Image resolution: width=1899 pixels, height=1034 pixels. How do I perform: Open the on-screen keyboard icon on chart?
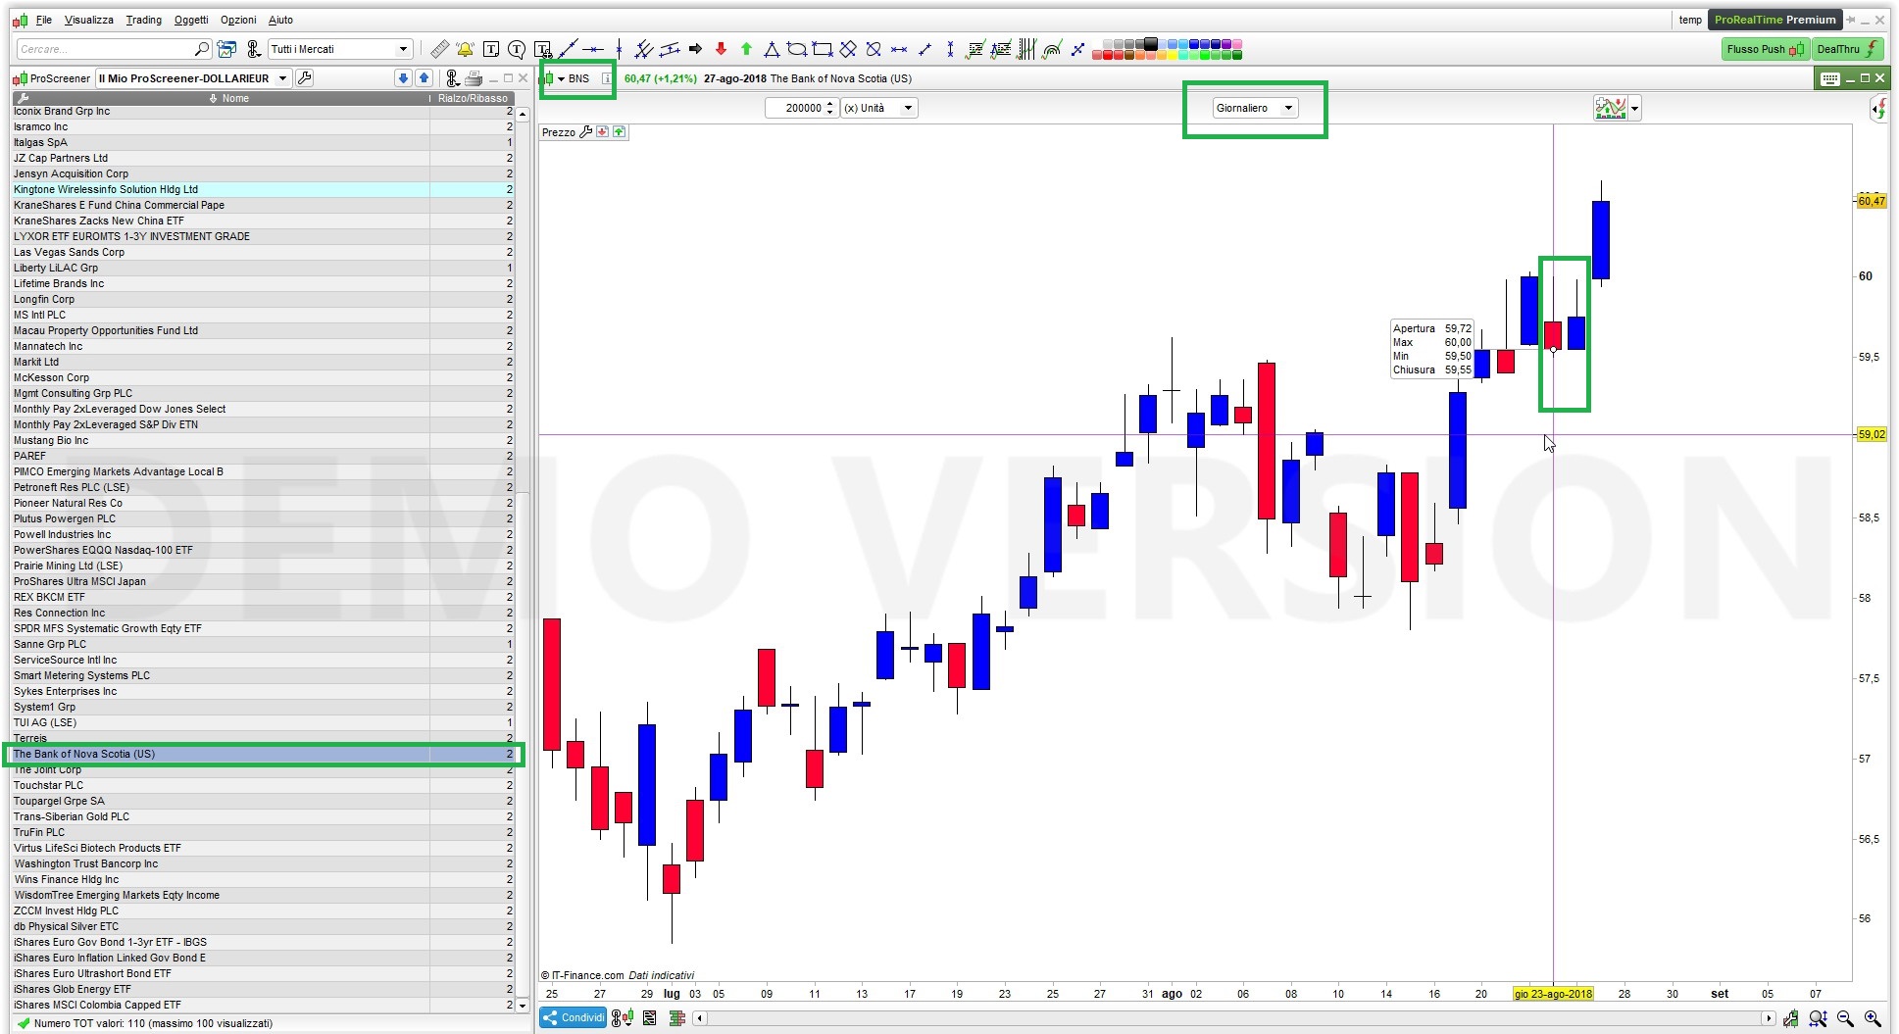pos(1829,78)
